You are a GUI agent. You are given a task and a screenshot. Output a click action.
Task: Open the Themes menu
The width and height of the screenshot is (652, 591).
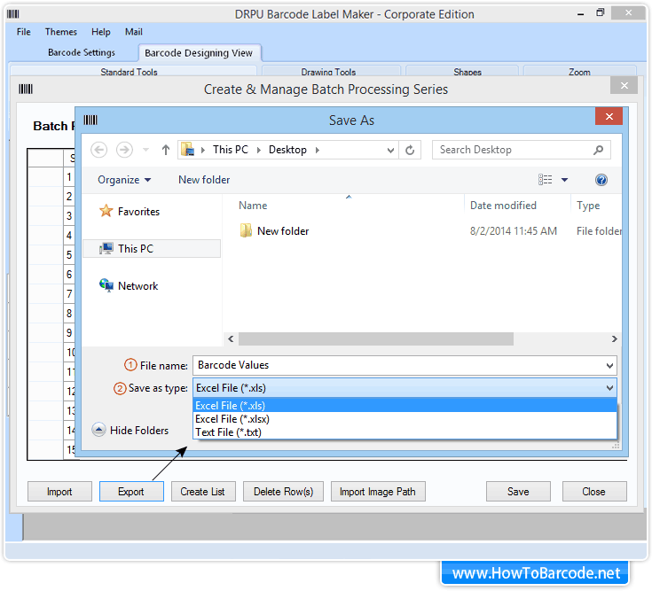point(60,32)
